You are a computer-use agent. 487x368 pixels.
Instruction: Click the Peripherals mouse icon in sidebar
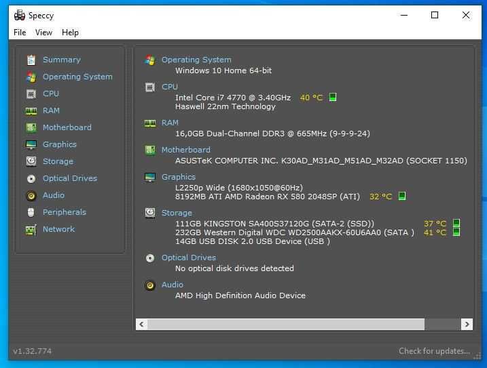pyautogui.click(x=31, y=212)
